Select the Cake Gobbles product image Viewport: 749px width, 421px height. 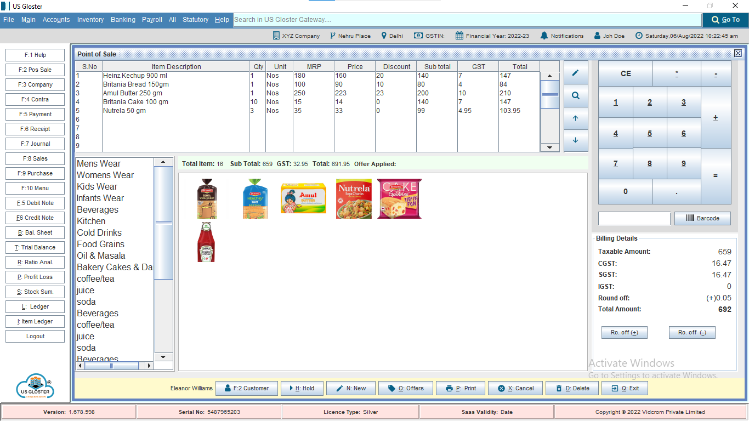pyautogui.click(x=399, y=198)
